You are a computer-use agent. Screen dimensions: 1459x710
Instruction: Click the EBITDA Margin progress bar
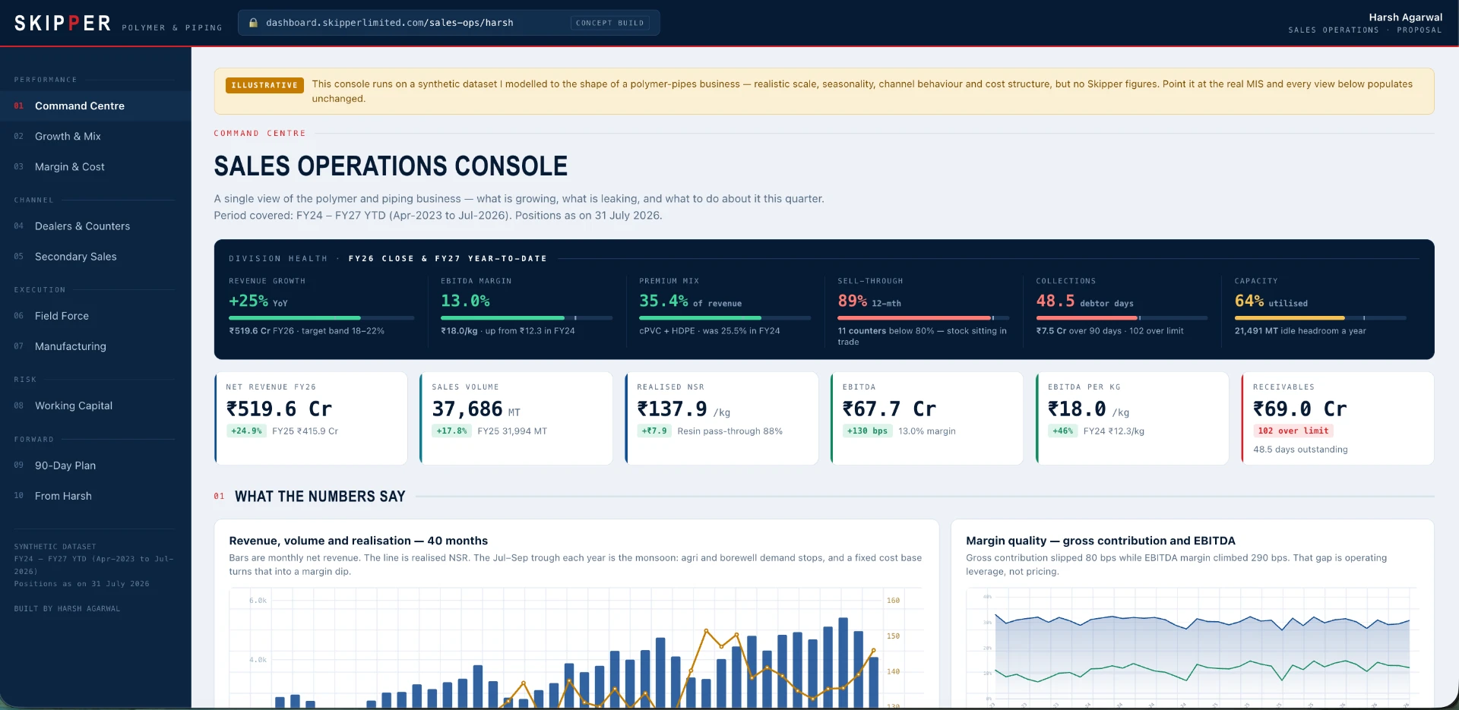click(527, 317)
